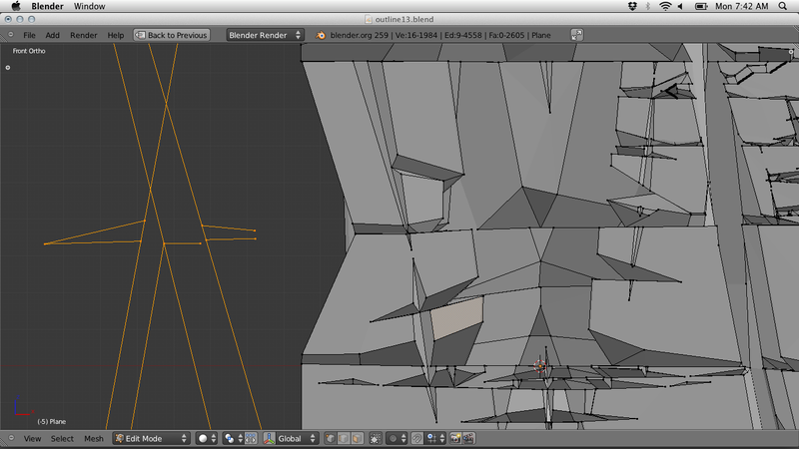Open the Help menu

click(116, 35)
